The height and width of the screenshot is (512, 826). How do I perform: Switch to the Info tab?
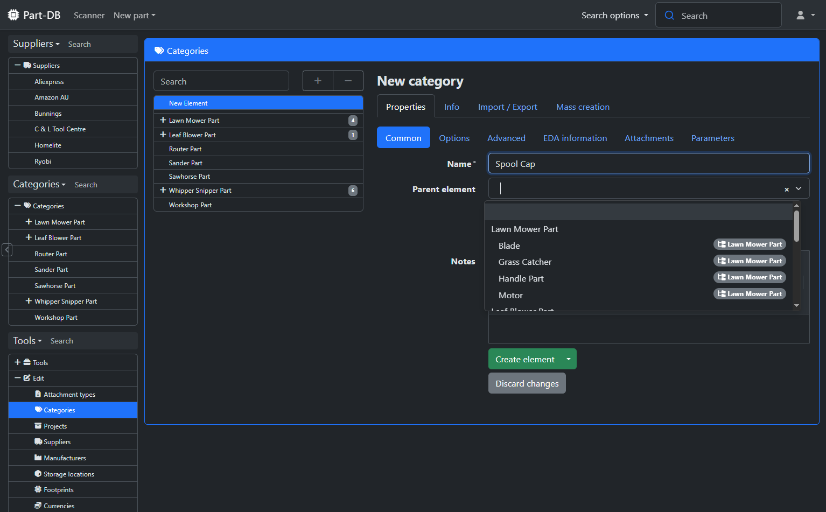[x=451, y=107]
